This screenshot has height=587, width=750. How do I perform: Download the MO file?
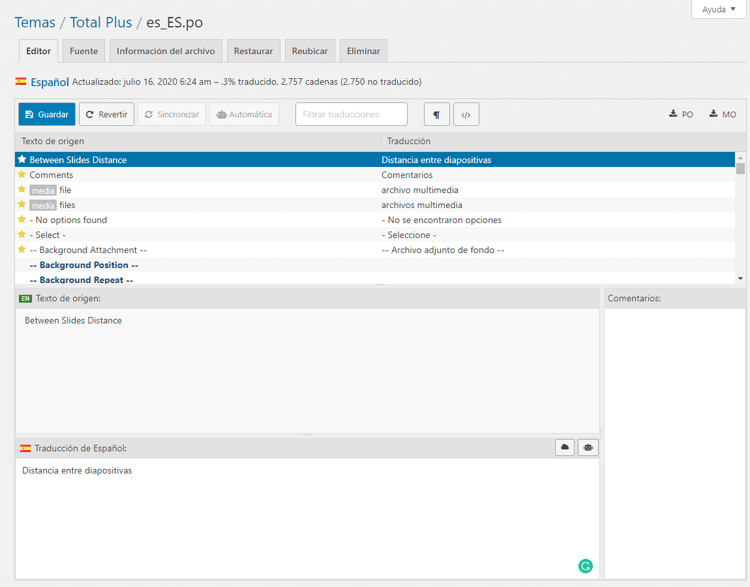(723, 114)
